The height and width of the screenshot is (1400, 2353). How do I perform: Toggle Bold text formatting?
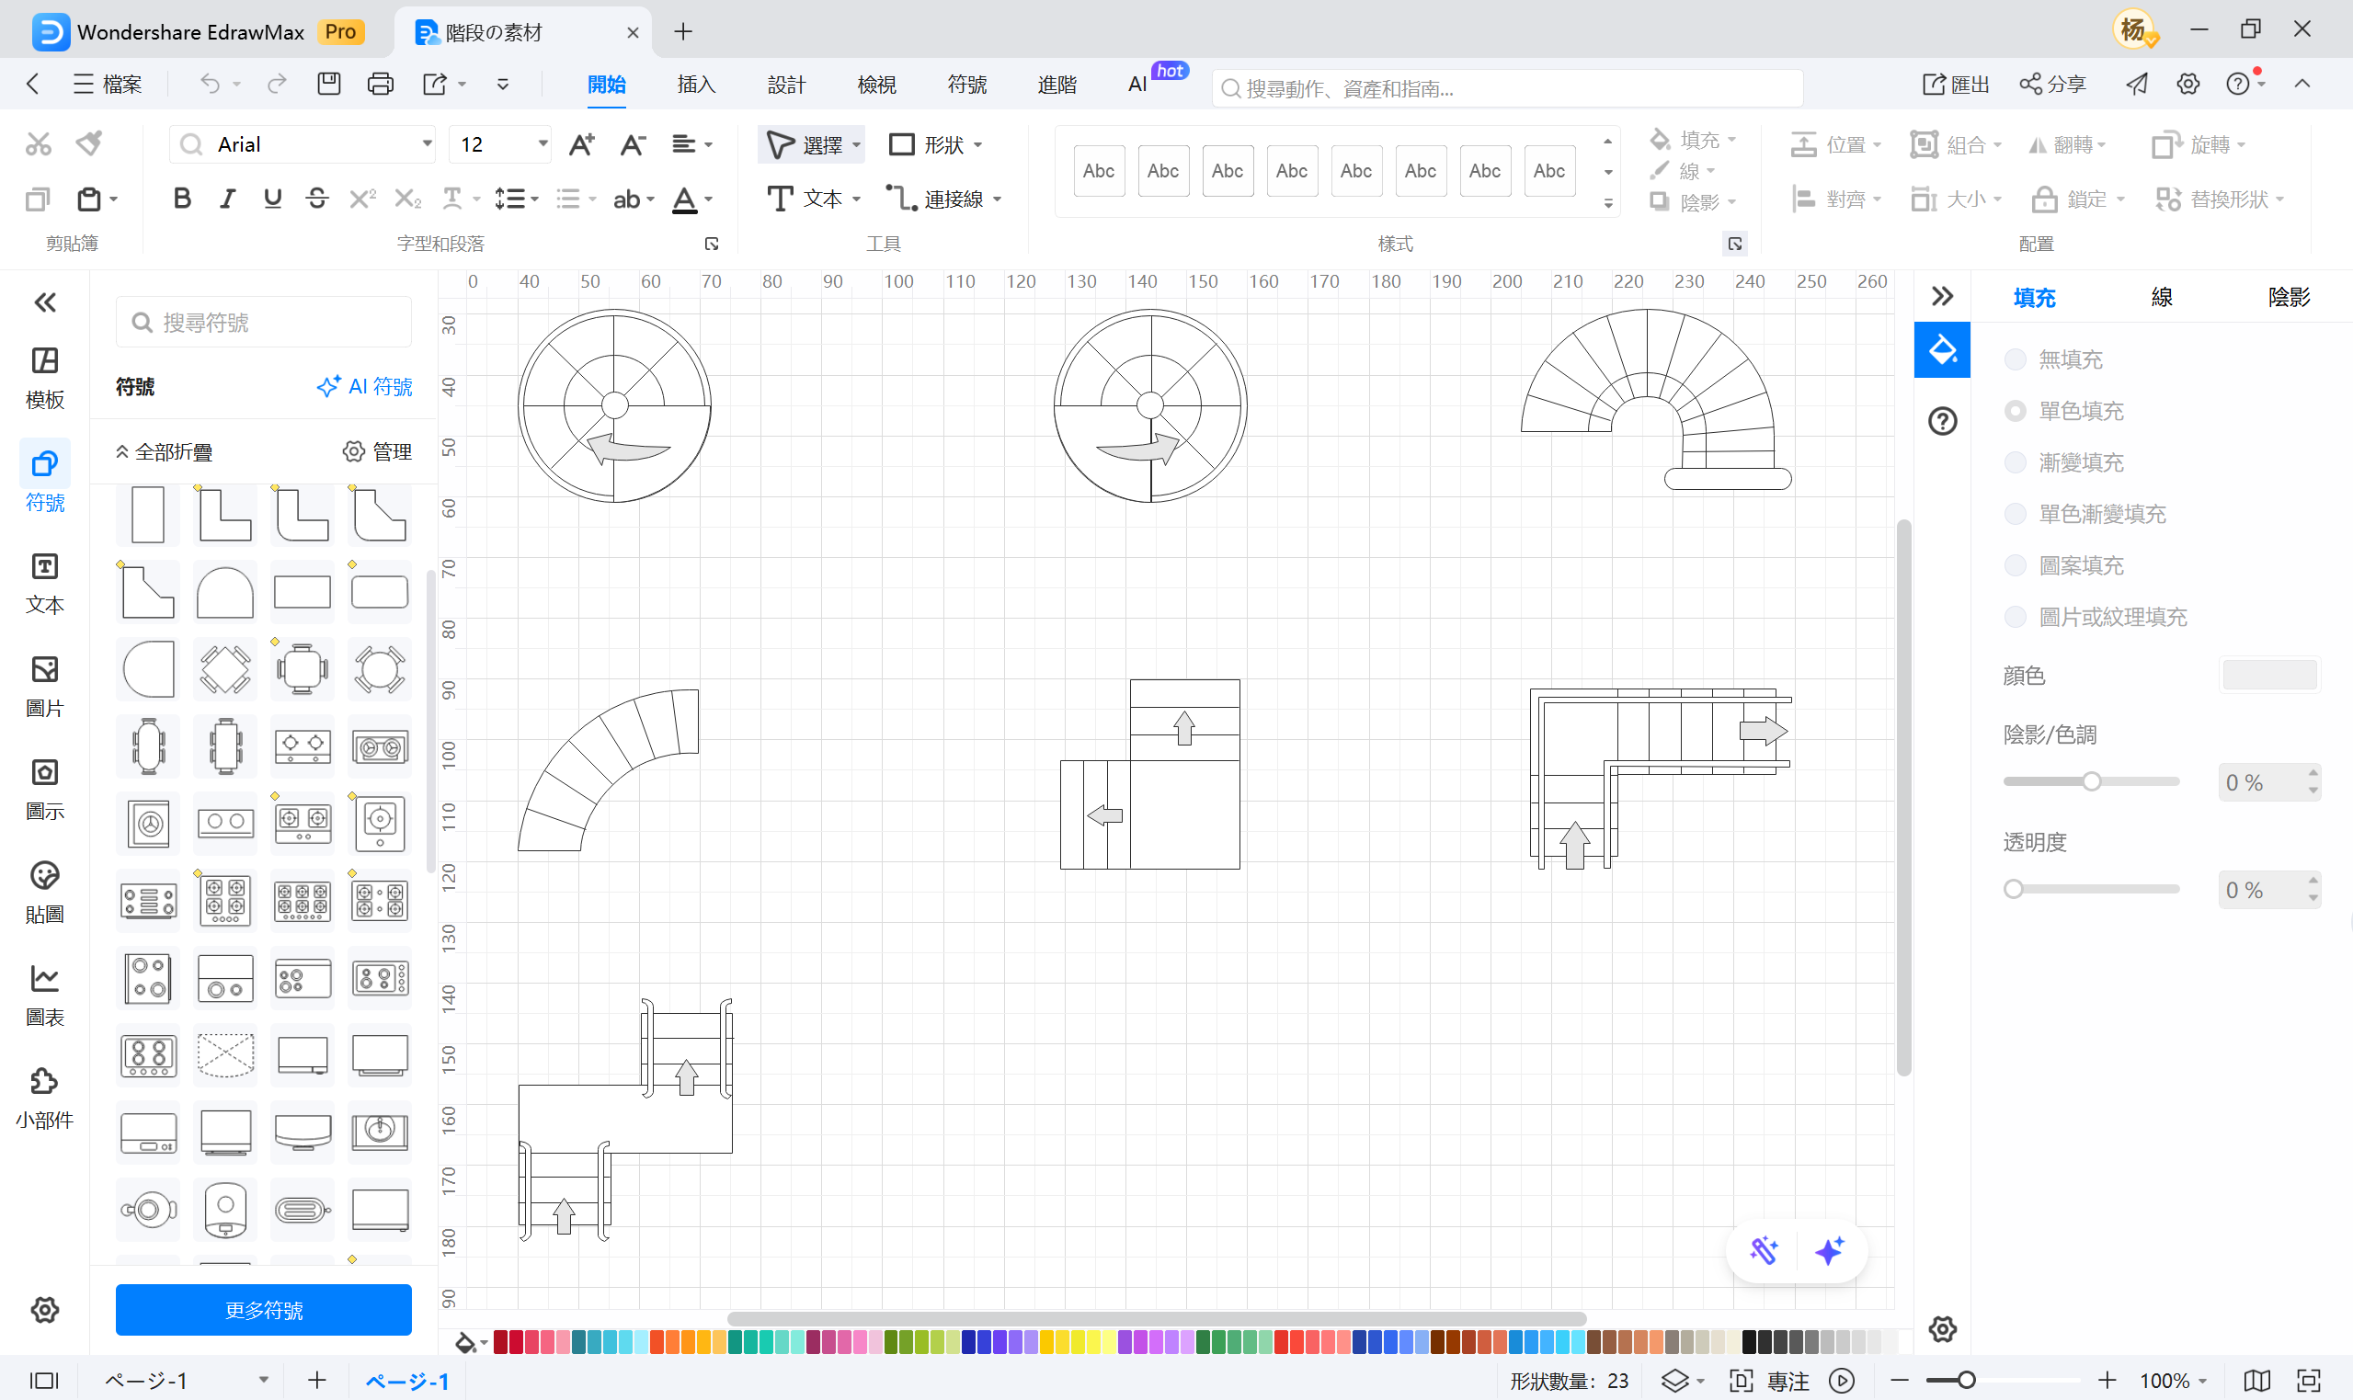[182, 199]
